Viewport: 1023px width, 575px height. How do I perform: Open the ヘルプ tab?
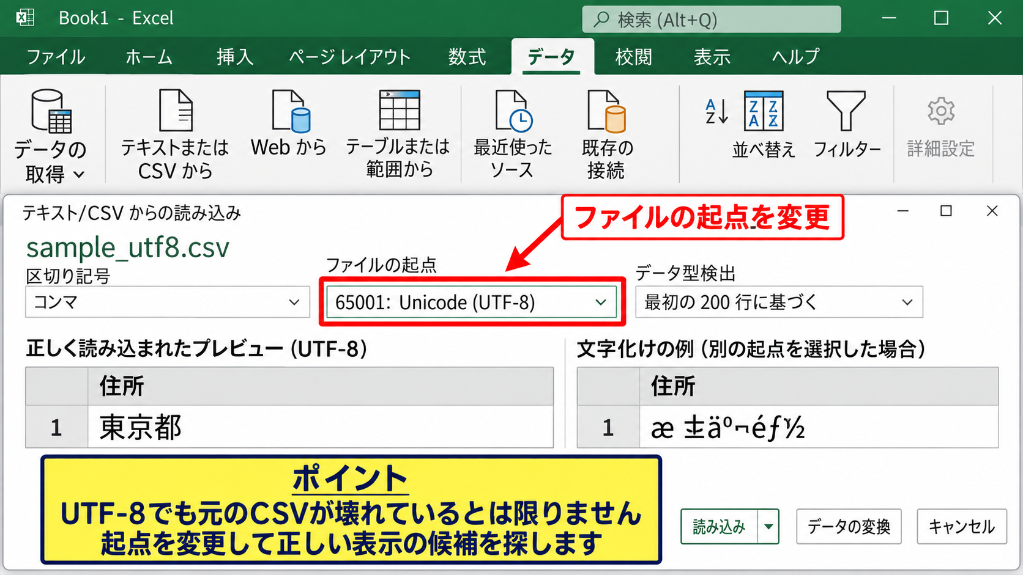point(795,57)
